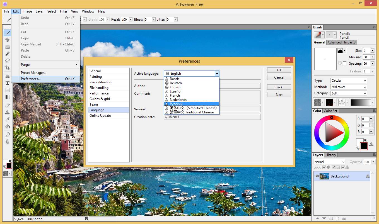Viewport: 379px width, 224px height.
Task: Open the layer blend mode dropdown Normal
Action: (330, 162)
